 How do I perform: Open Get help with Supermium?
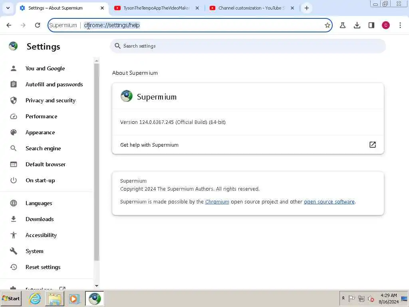tap(248, 145)
